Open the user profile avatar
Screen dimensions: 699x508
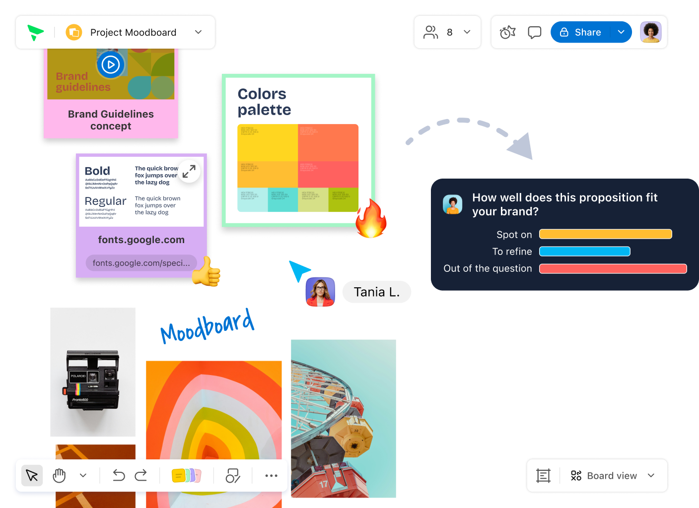pos(650,32)
